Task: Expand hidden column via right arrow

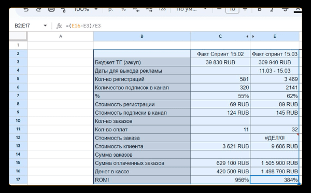Action: [253, 36]
